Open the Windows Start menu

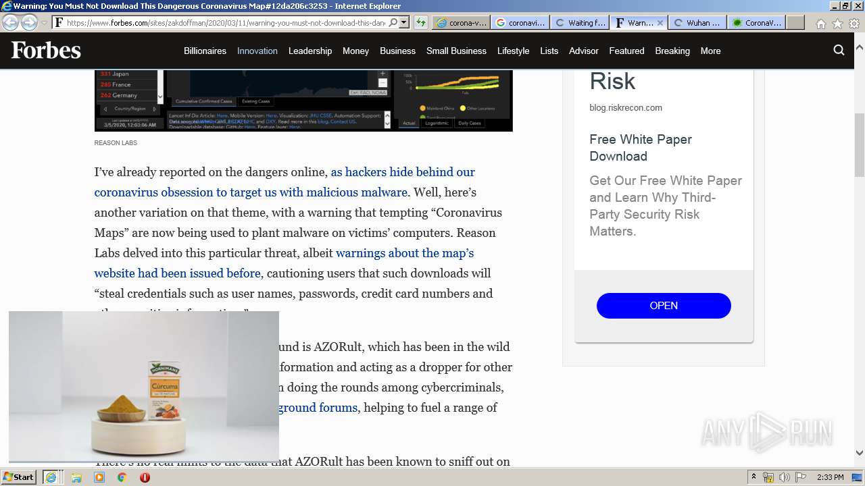tap(19, 477)
